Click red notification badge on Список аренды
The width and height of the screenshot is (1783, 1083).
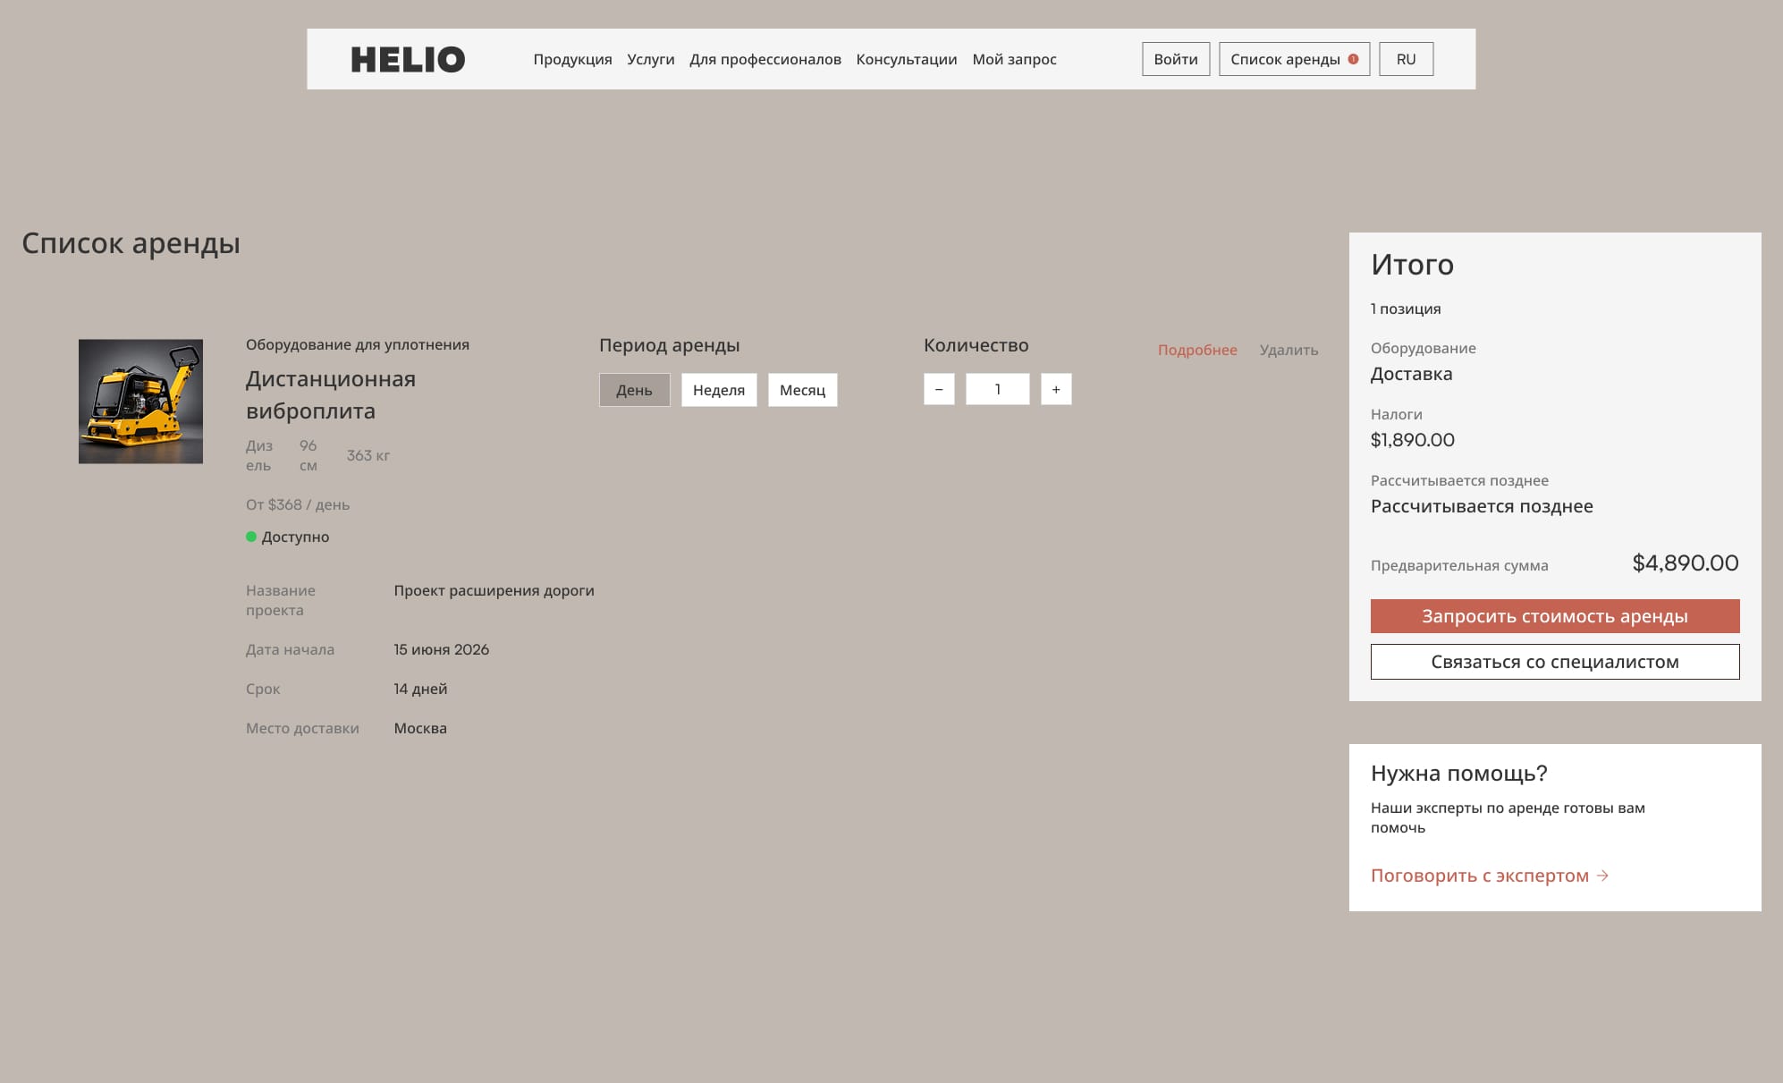[x=1353, y=59]
